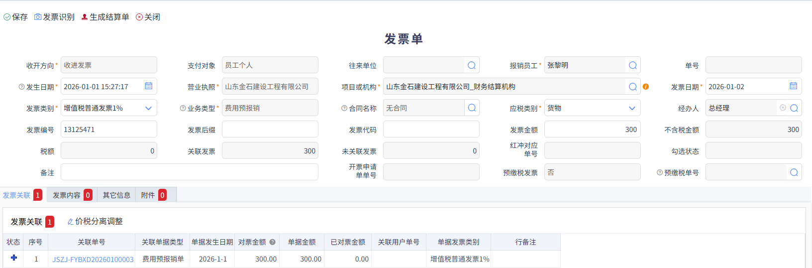Image resolution: width=812 pixels, height=268 pixels.
Task: Click the 发票识别 camera button
Action: 54,17
